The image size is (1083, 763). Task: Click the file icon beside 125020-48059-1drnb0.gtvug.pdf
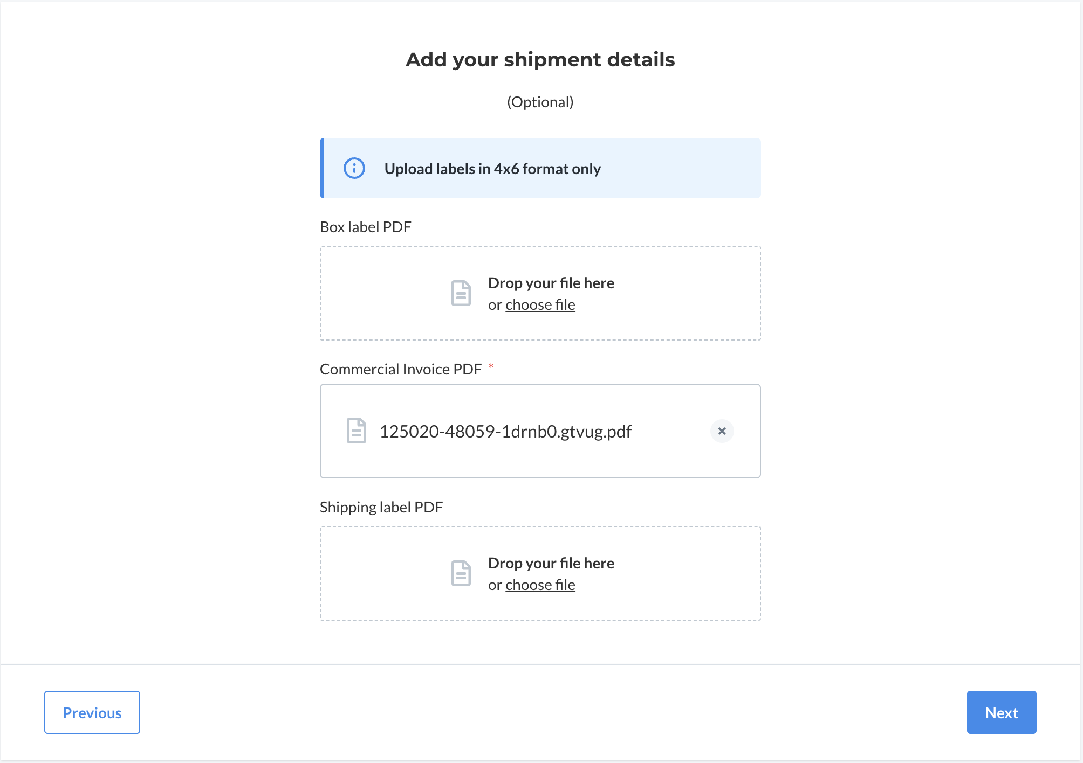[356, 431]
